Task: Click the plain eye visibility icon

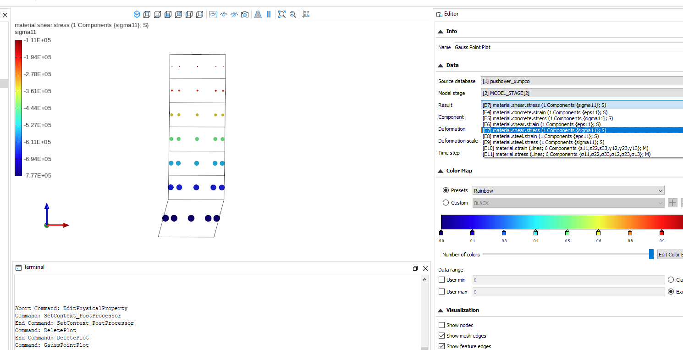Action: tap(224, 14)
